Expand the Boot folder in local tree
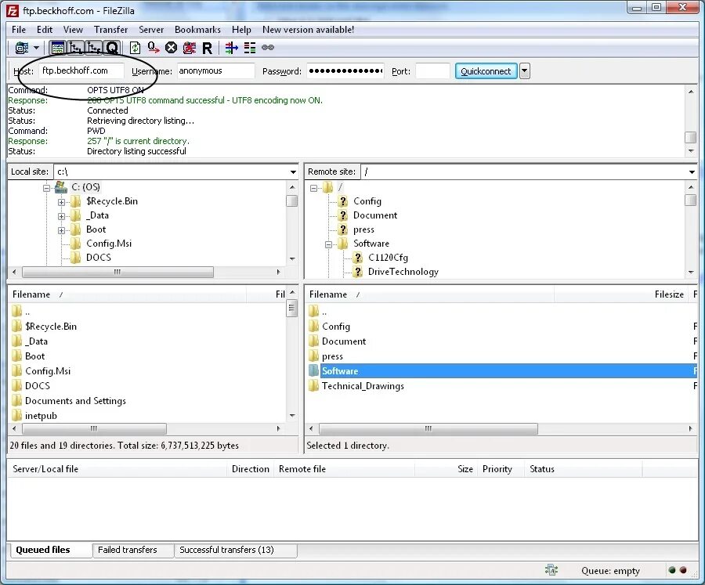The width and height of the screenshot is (705, 585). point(61,231)
